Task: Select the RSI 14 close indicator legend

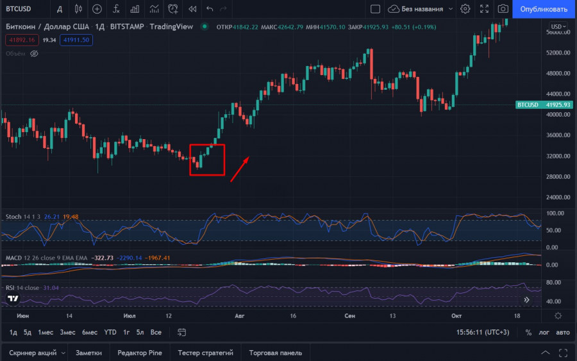Action: pyautogui.click(x=22, y=288)
